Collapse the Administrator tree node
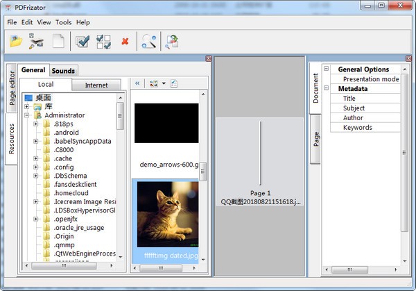416x291 pixels. coord(27,115)
